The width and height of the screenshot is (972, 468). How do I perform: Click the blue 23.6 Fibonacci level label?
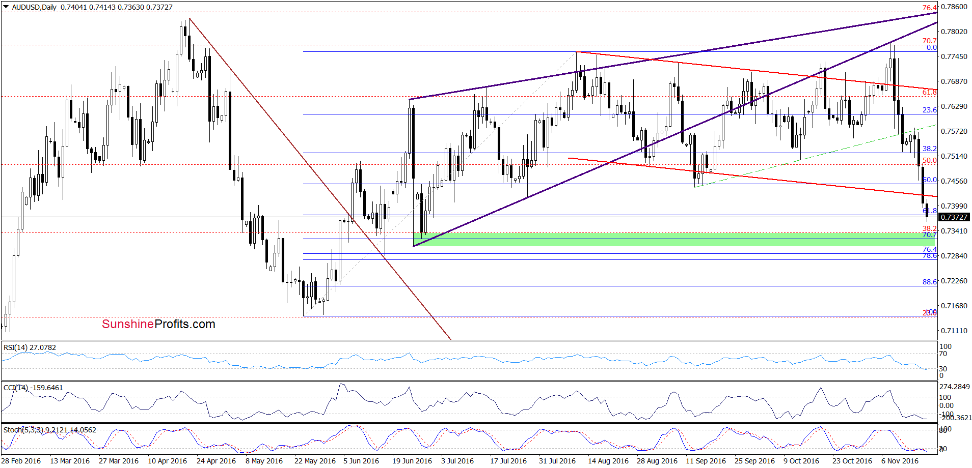click(930, 110)
